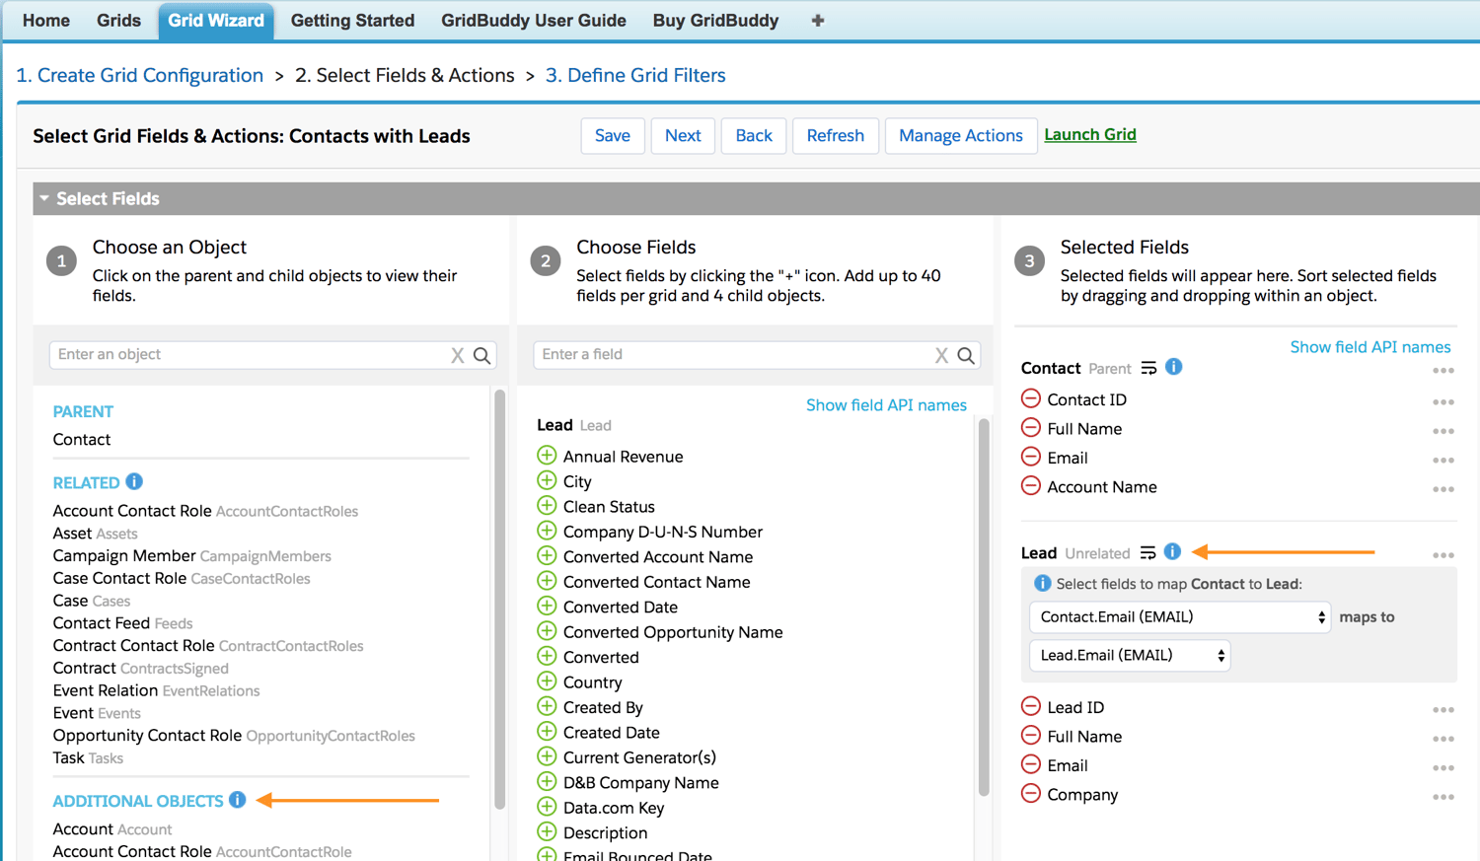
Task: Open options menu for Account Name row
Action: point(1443,489)
